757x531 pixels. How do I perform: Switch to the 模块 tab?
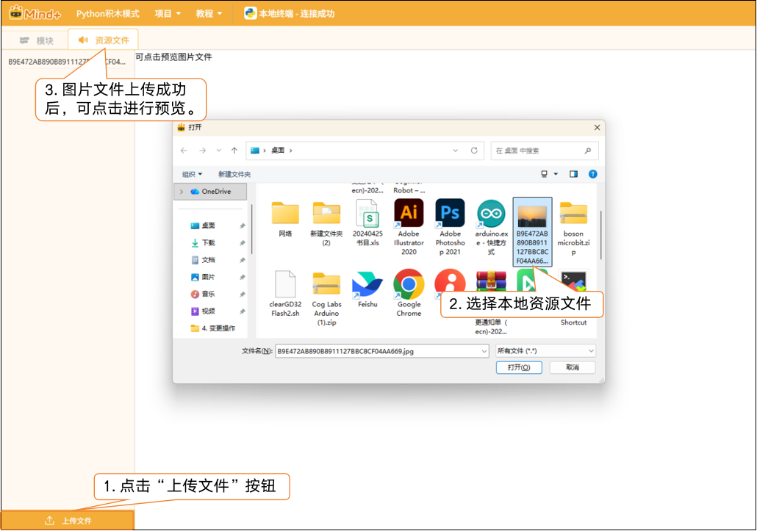pos(36,40)
